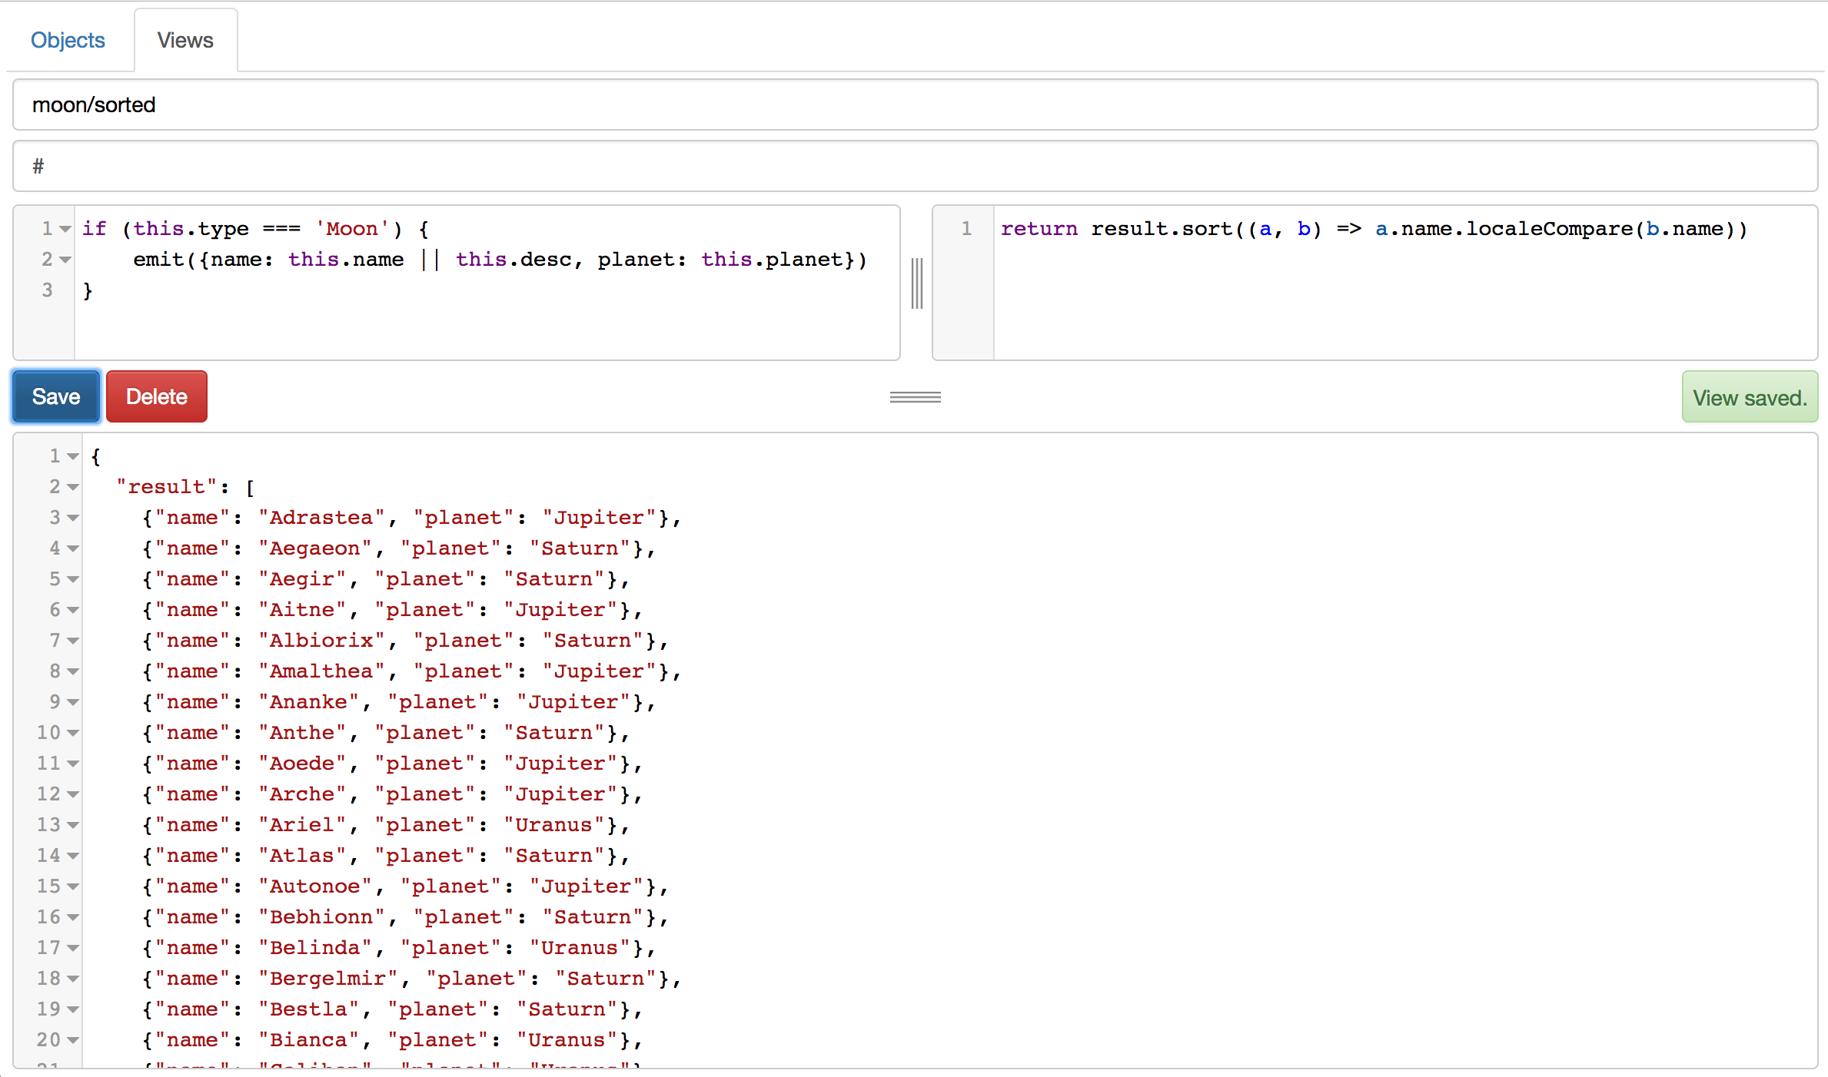Dismiss the View saved notification
1828x1077 pixels.
pyautogui.click(x=1749, y=397)
